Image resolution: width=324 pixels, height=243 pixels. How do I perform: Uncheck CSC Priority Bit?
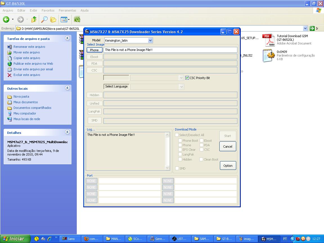click(x=187, y=78)
